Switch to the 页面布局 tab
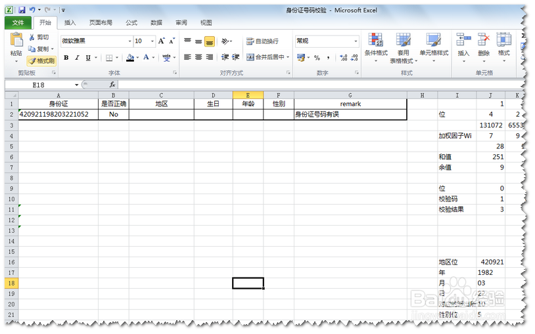Viewport: 535px width, 334px height. 101,22
